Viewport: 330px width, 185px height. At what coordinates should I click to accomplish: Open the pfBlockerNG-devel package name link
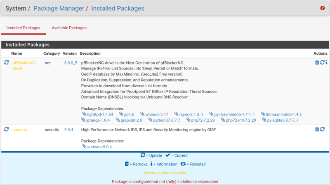[24, 65]
